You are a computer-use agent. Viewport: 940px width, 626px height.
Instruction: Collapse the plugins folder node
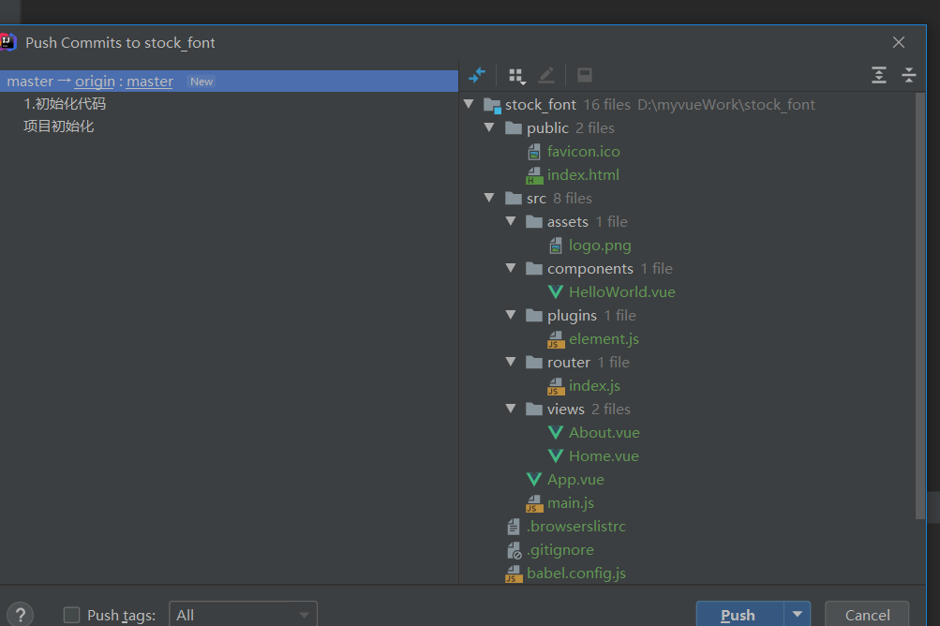[x=511, y=314]
